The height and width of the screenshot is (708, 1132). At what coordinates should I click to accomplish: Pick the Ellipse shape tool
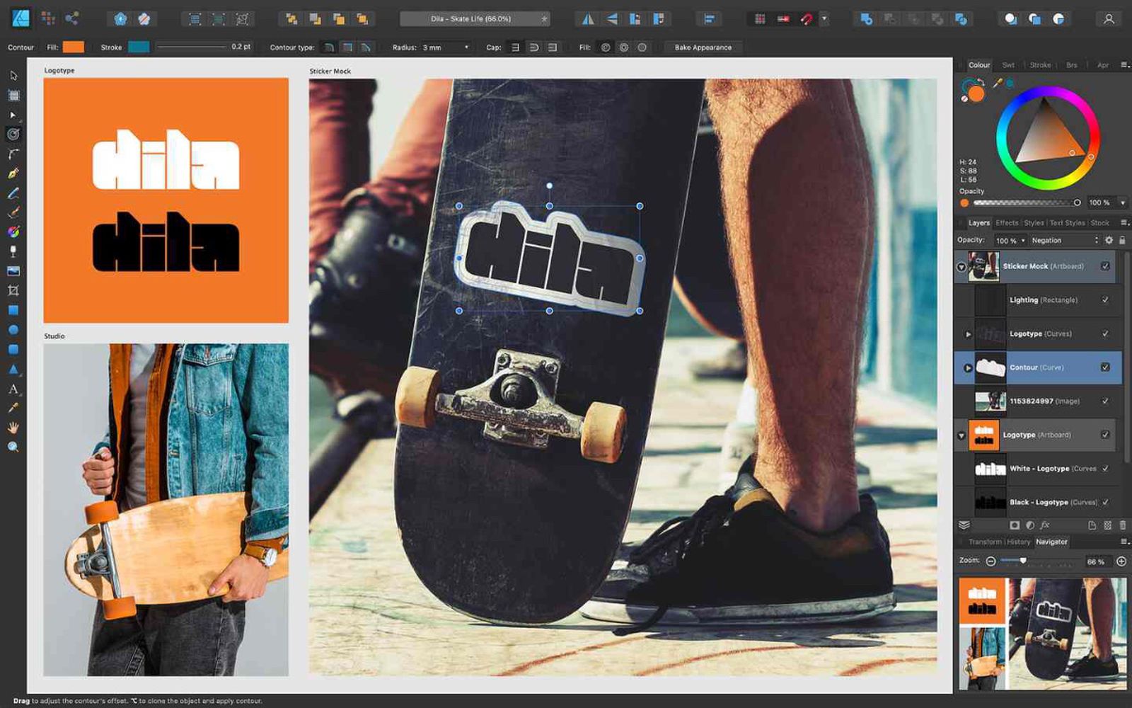pos(13,329)
